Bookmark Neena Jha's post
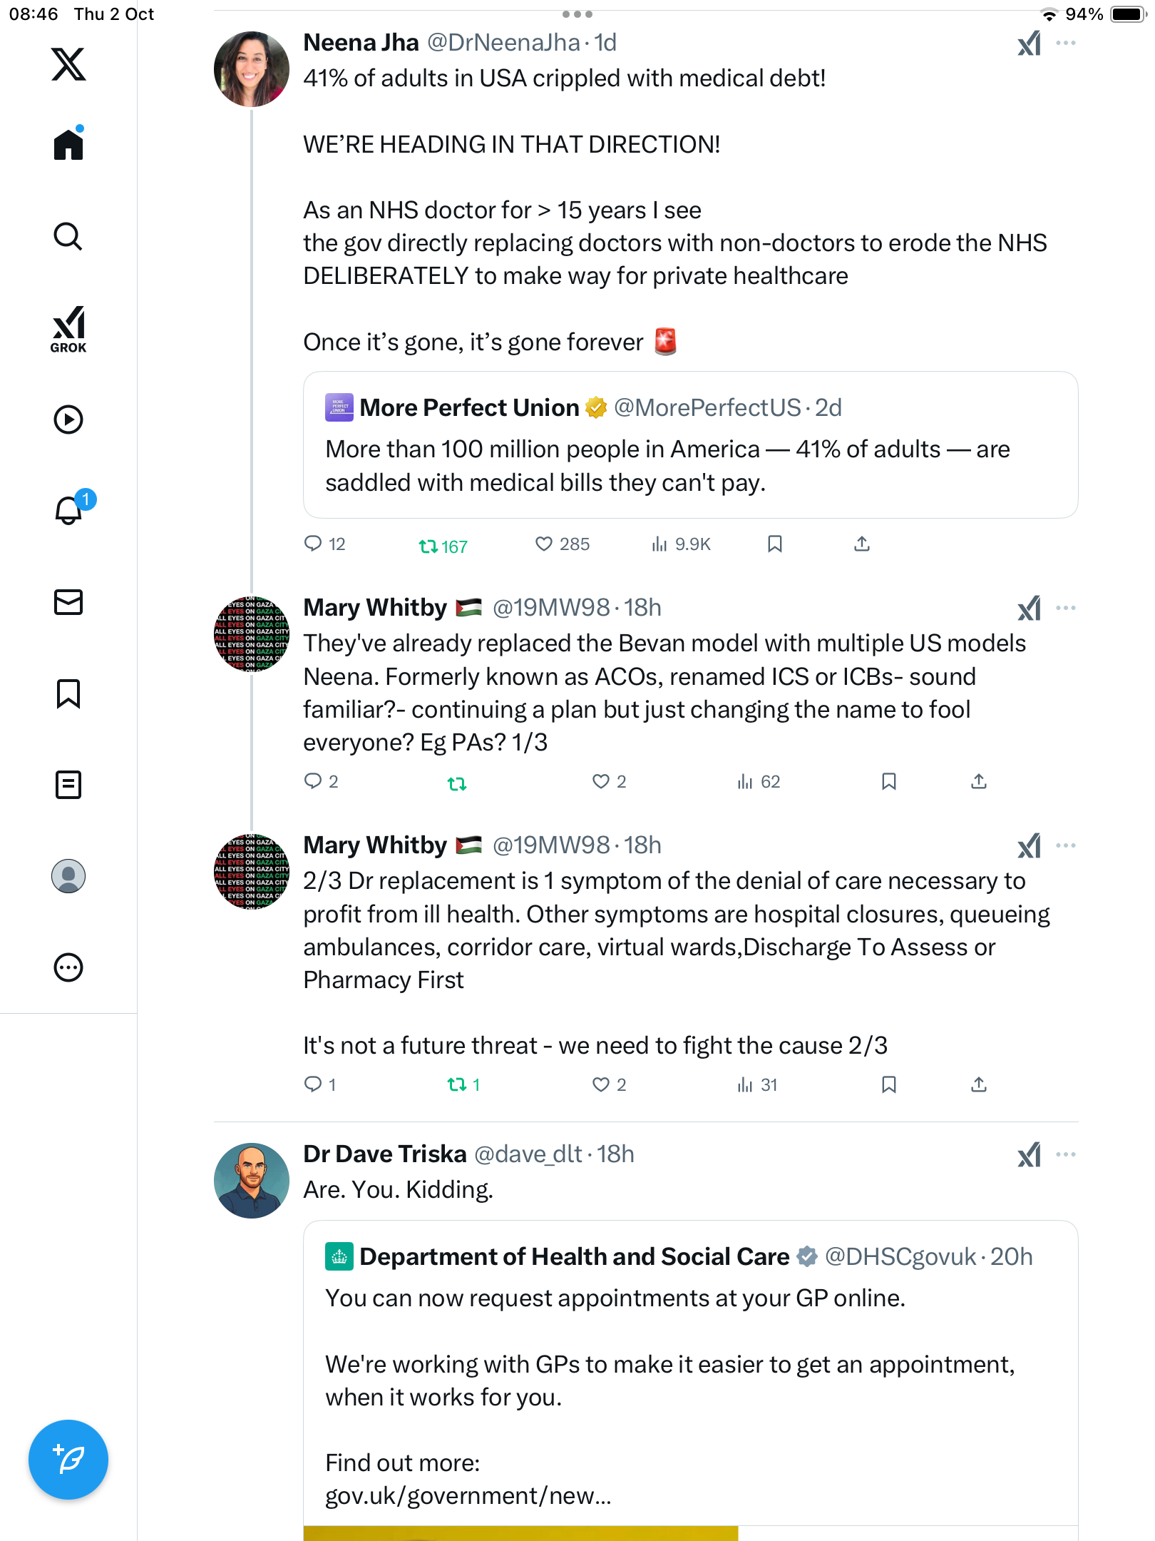 775,544
